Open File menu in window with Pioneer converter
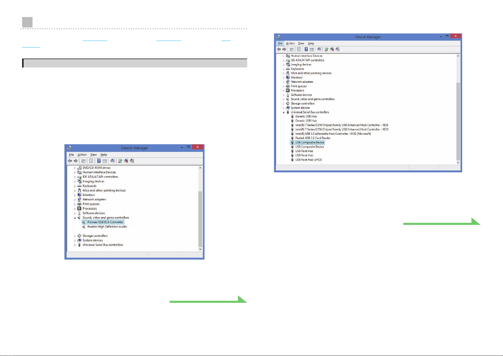503x356 pixels. coord(71,155)
